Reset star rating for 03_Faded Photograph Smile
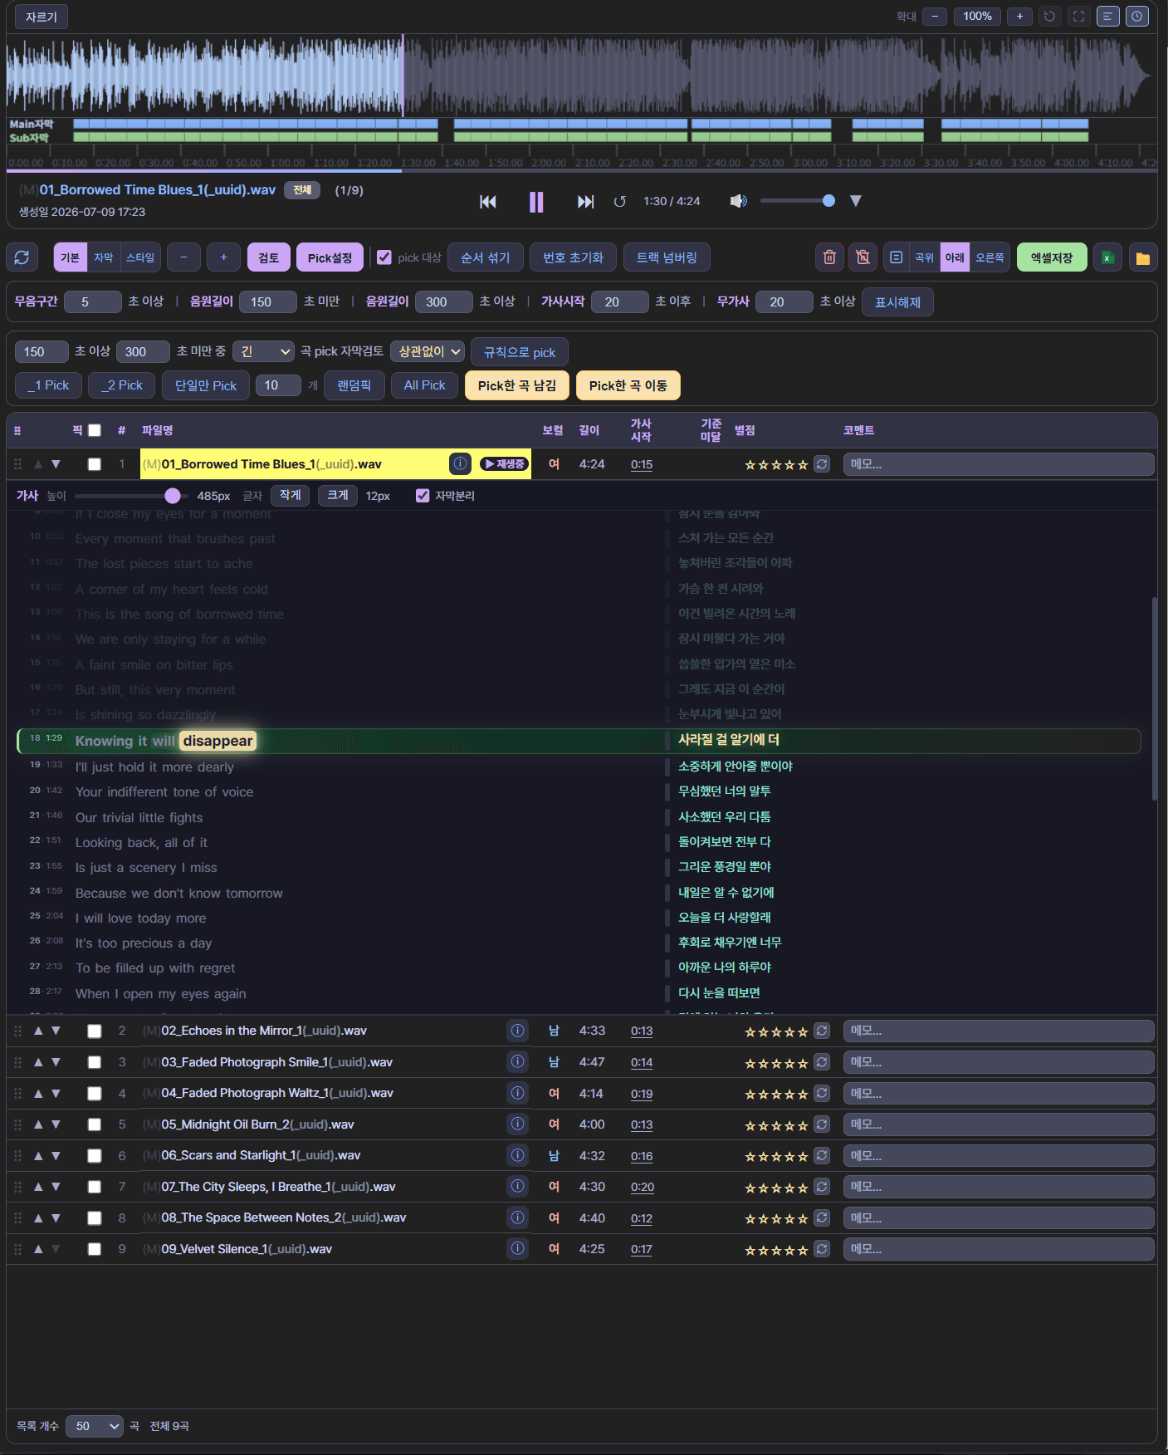 (822, 1062)
